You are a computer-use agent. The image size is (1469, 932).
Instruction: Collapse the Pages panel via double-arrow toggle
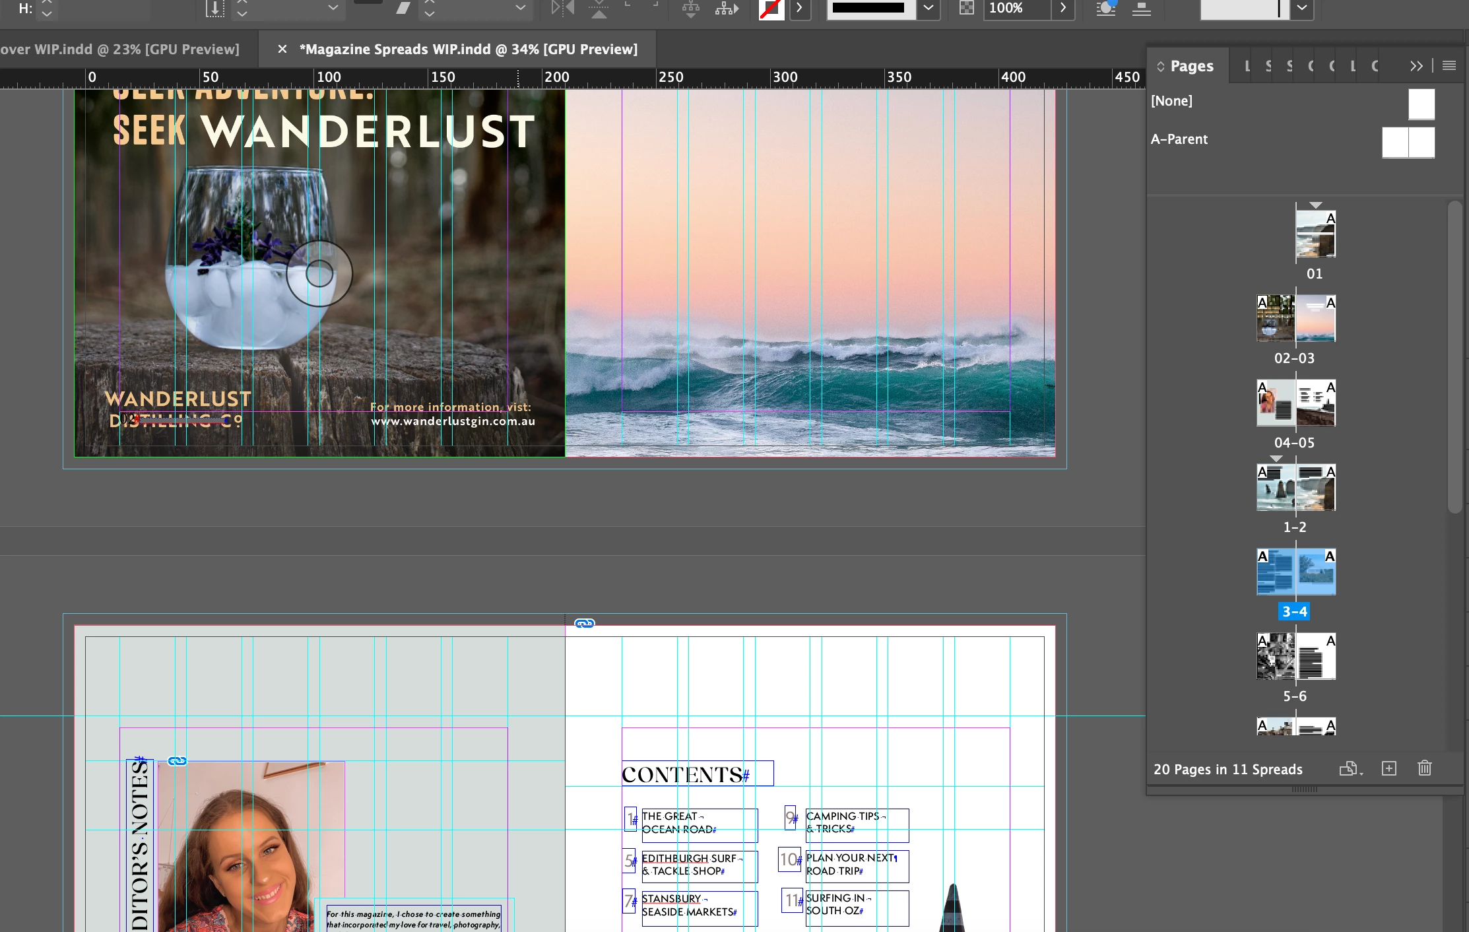pos(1160,66)
